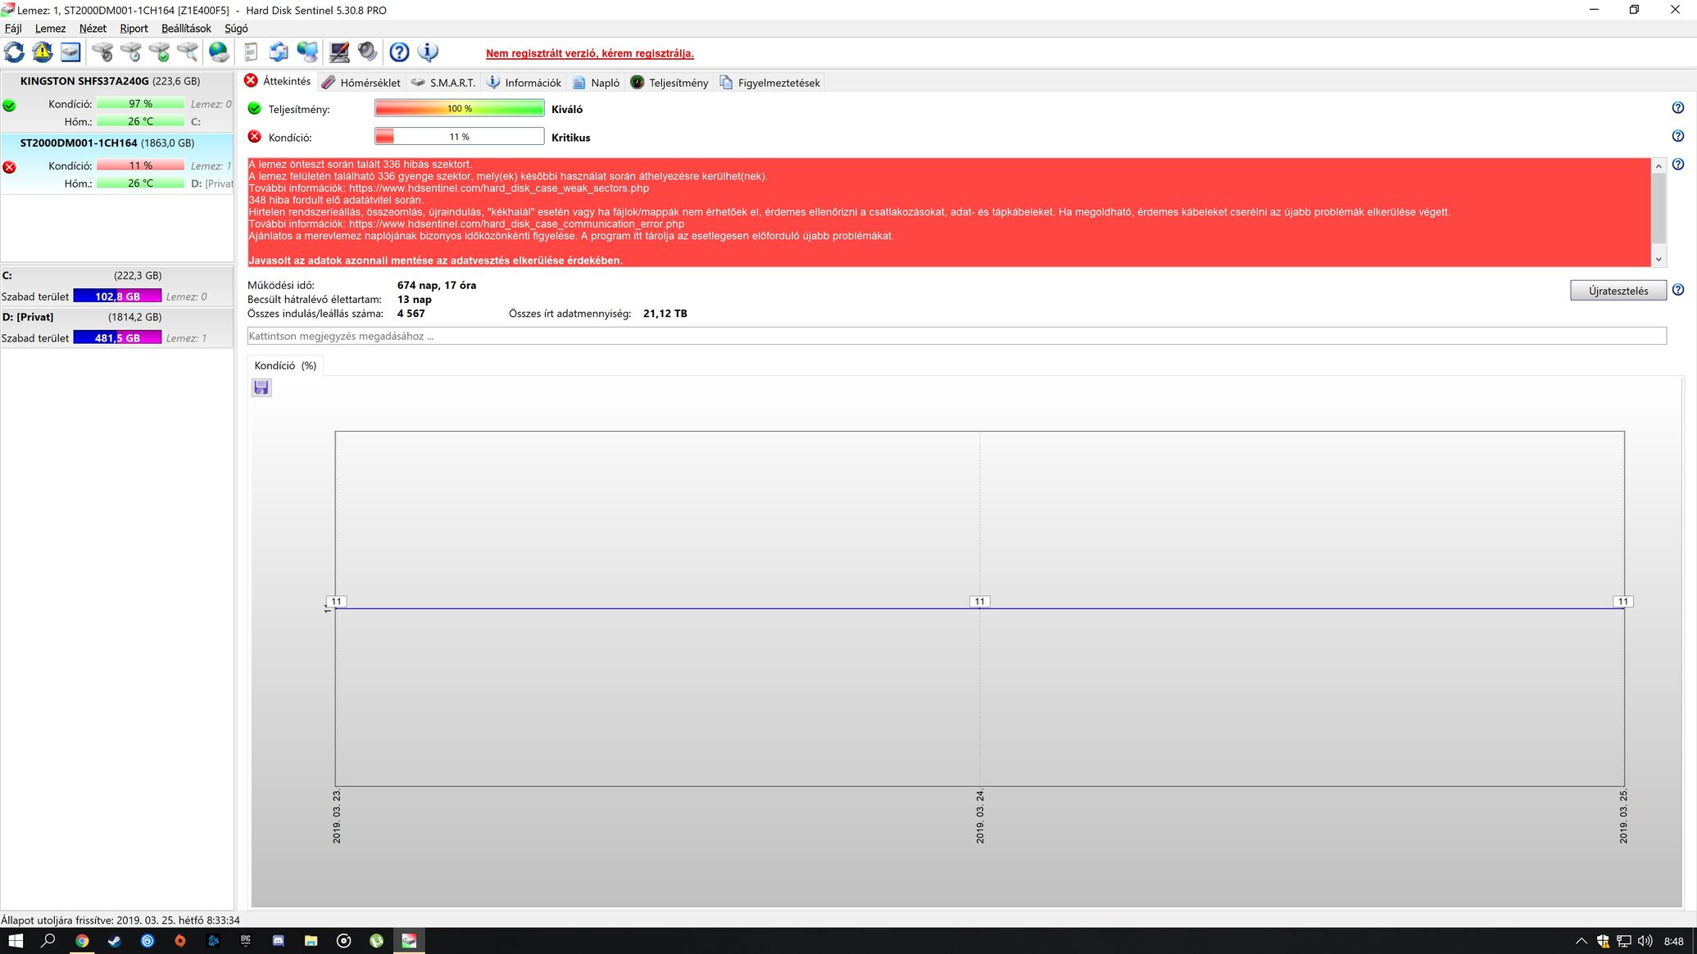Open Chrome from the taskbar
Image resolution: width=1697 pixels, height=954 pixels.
pos(82,941)
